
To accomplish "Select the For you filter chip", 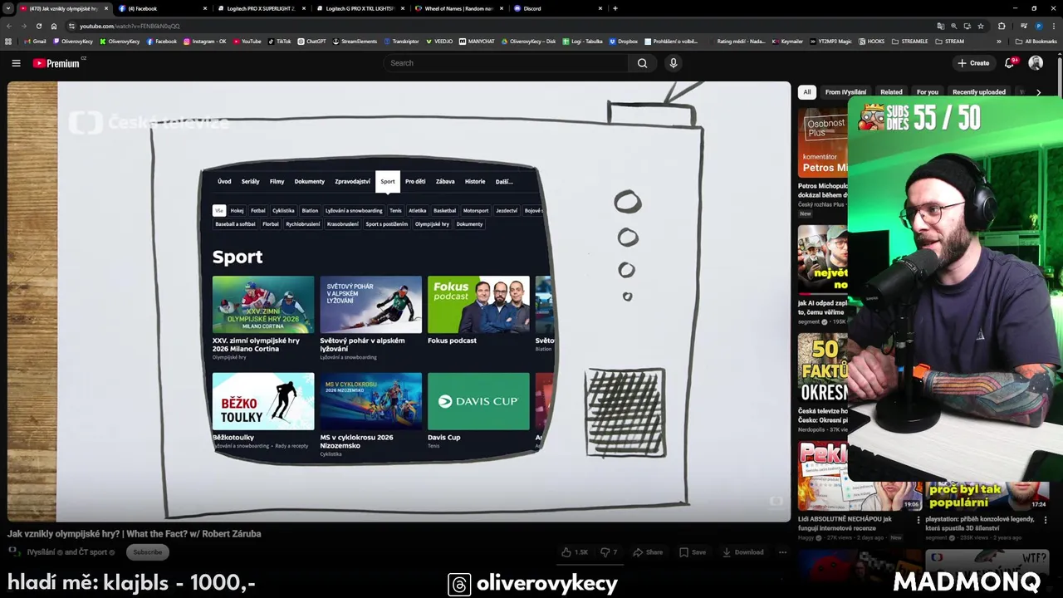I will [928, 92].
